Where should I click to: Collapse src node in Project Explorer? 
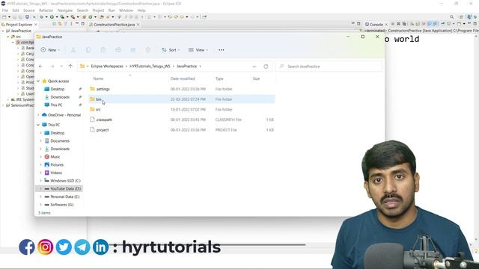click(x=8, y=37)
